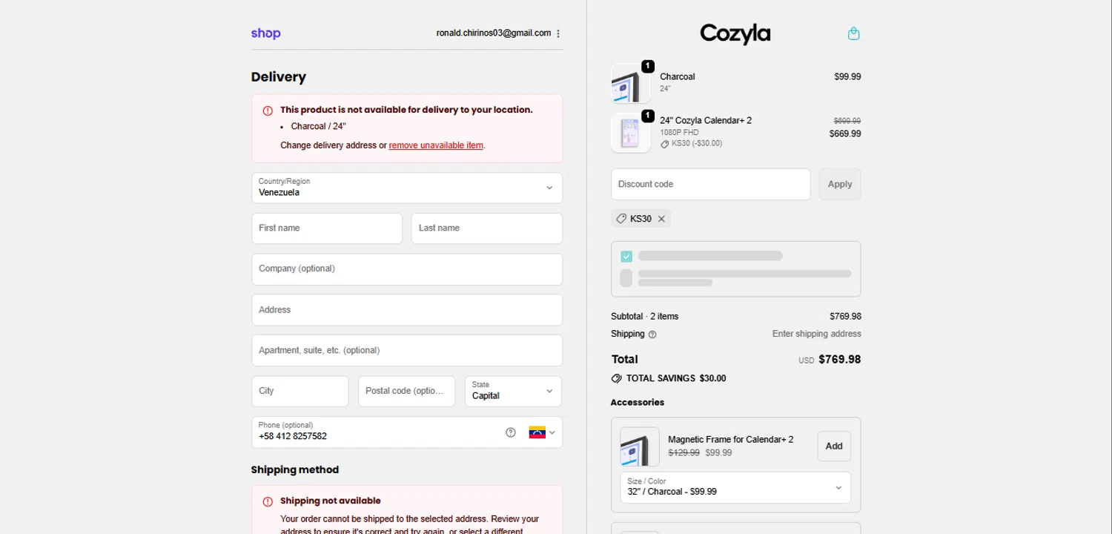This screenshot has height=534, width=1112.
Task: Click the Cozyla store logo
Action: point(735,33)
